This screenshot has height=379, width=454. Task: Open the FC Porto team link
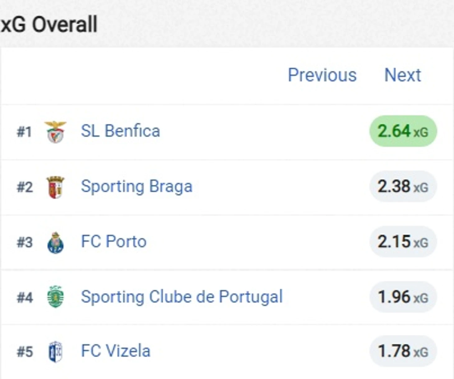point(113,242)
